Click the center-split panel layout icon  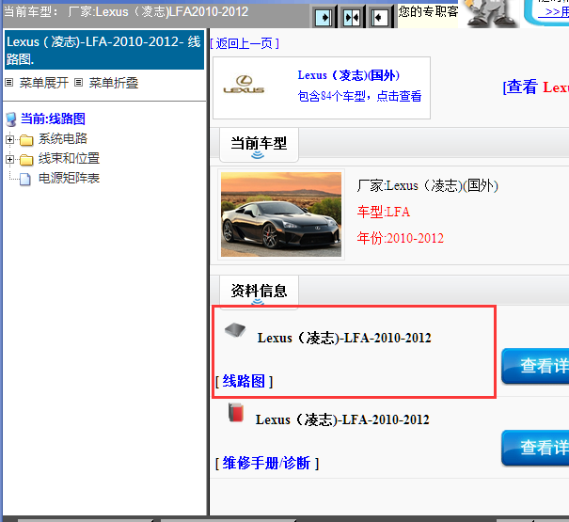(352, 17)
